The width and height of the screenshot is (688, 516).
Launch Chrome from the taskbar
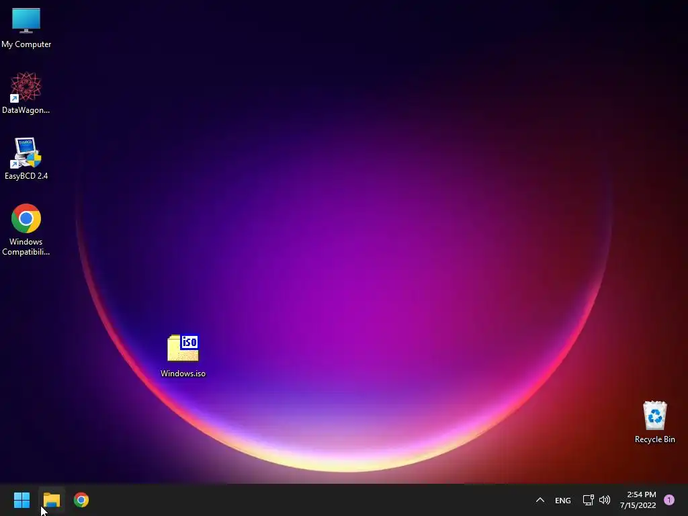coord(81,500)
